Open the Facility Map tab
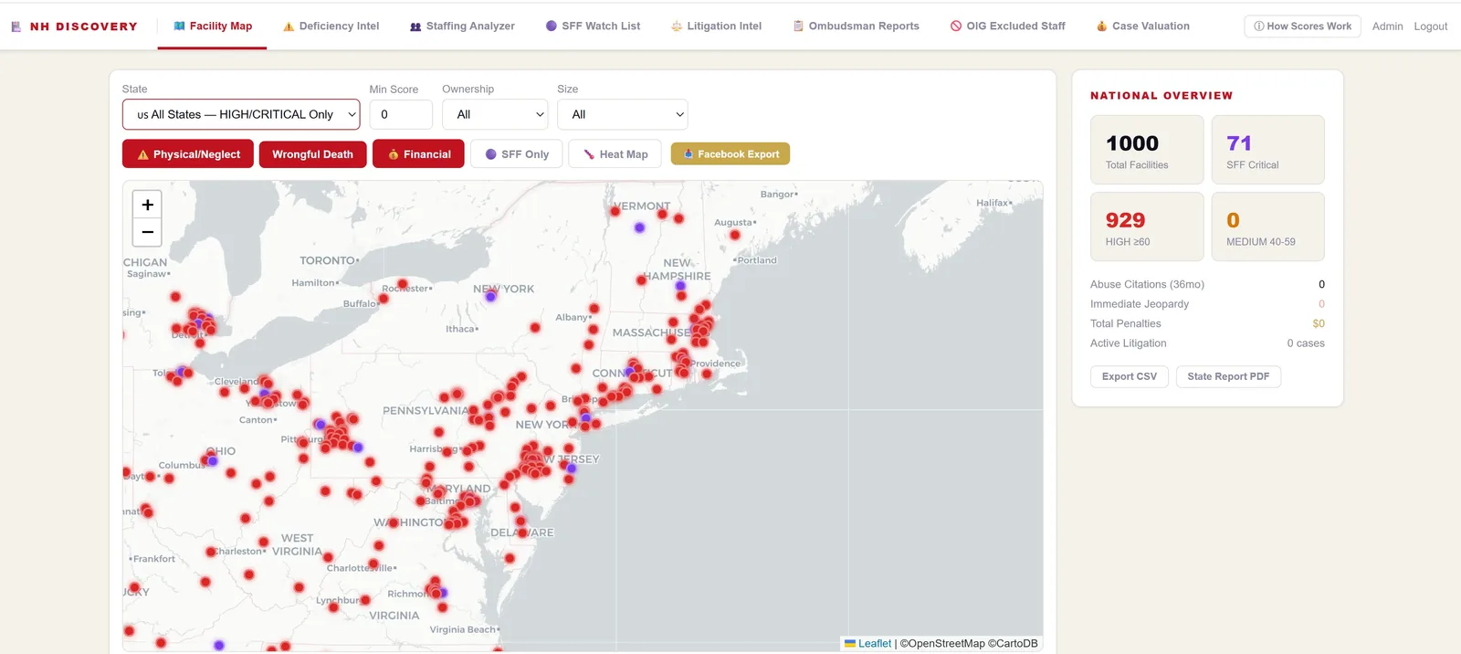The image size is (1461, 654). pos(213,26)
